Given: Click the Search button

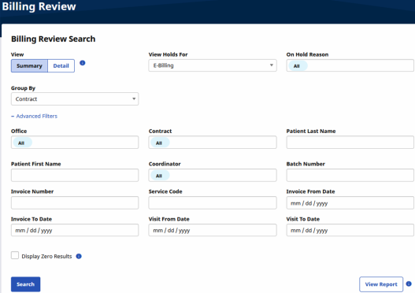Looking at the screenshot, I should pyautogui.click(x=26, y=284).
